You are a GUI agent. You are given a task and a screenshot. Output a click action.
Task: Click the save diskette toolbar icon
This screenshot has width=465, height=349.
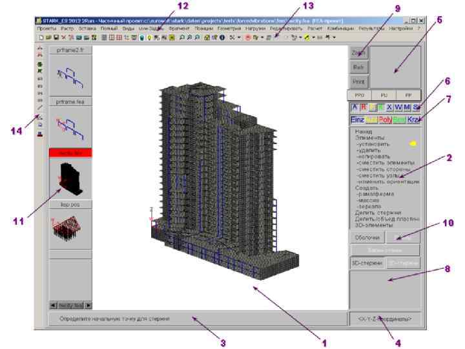(x=56, y=37)
